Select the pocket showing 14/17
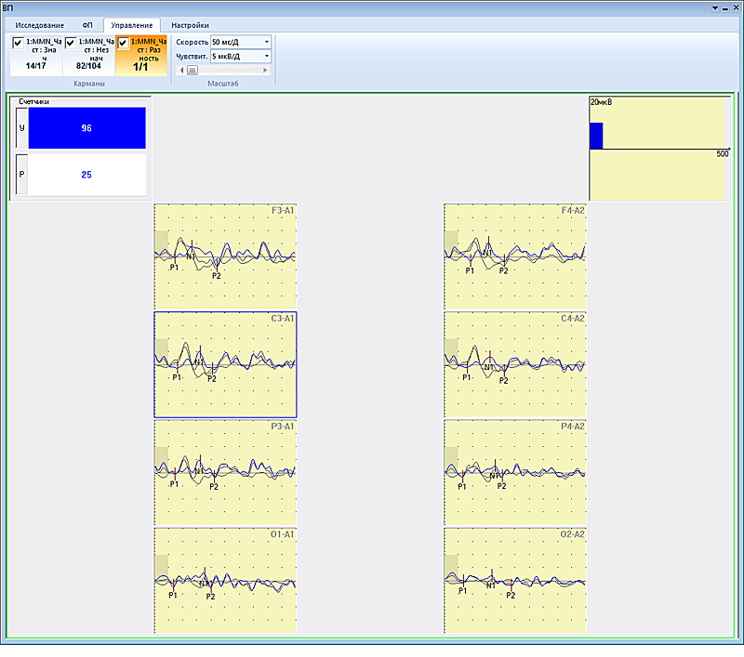This screenshot has height=657, width=744. click(x=36, y=56)
